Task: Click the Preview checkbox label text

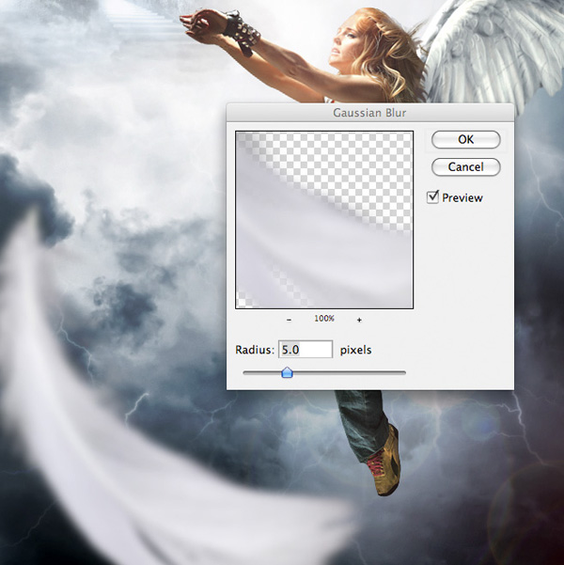Action: (x=462, y=198)
